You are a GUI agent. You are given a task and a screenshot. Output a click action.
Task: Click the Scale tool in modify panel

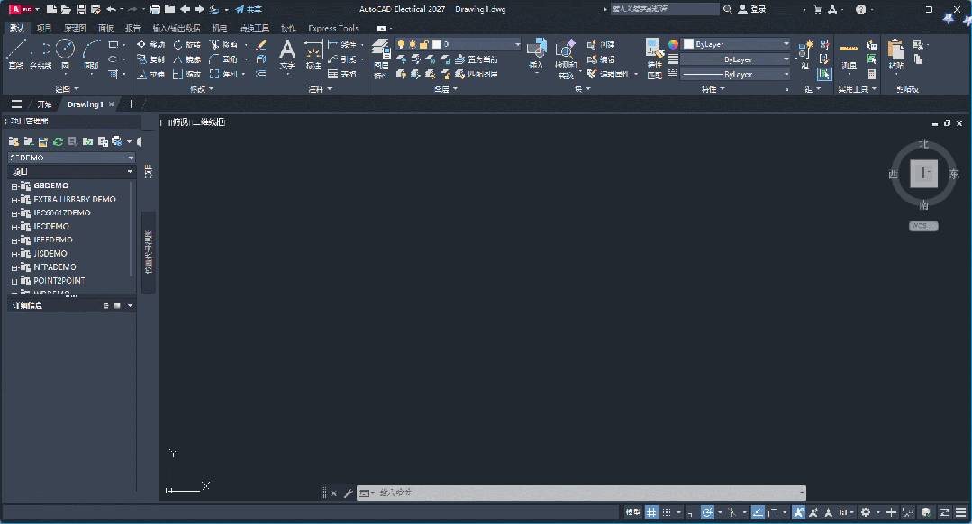[187, 75]
